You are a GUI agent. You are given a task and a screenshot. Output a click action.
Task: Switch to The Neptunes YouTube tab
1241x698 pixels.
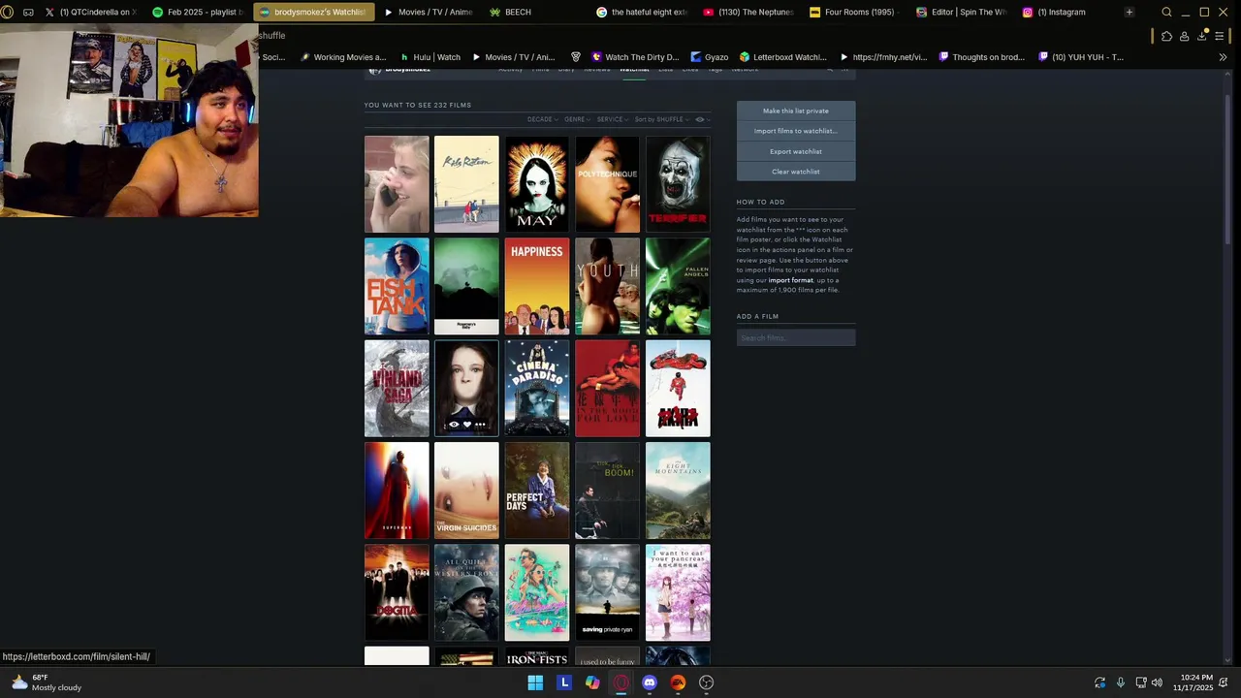(748, 12)
